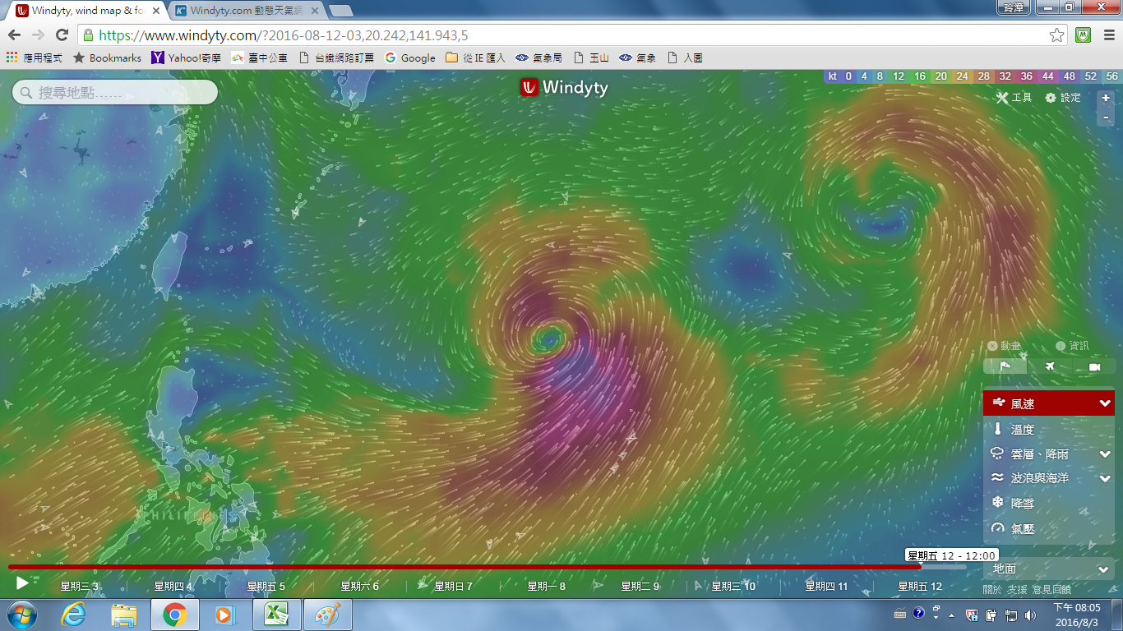
Task: Expand the 風速 wind speed dropdown
Action: pyautogui.click(x=1105, y=403)
